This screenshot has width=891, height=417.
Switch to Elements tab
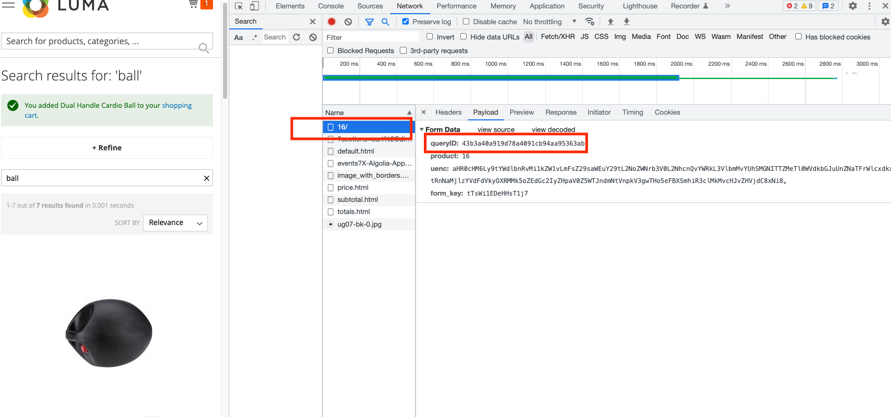[290, 6]
